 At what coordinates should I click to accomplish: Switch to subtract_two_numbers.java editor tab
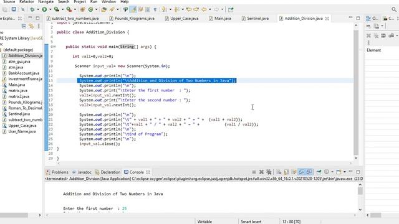[72, 19]
